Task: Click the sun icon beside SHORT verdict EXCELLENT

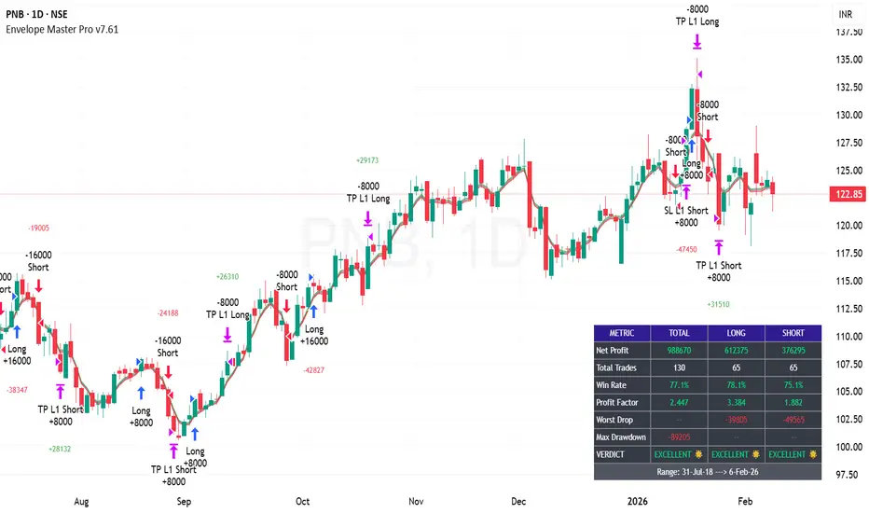Action: pyautogui.click(x=814, y=455)
